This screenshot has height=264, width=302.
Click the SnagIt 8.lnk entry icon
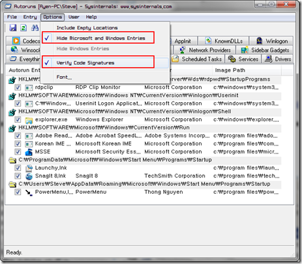(29, 176)
